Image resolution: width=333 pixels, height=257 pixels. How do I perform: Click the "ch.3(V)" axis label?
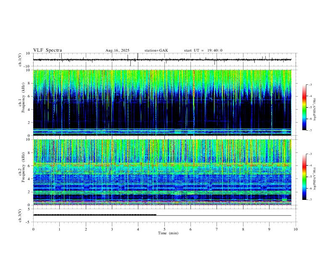[x=20, y=215]
